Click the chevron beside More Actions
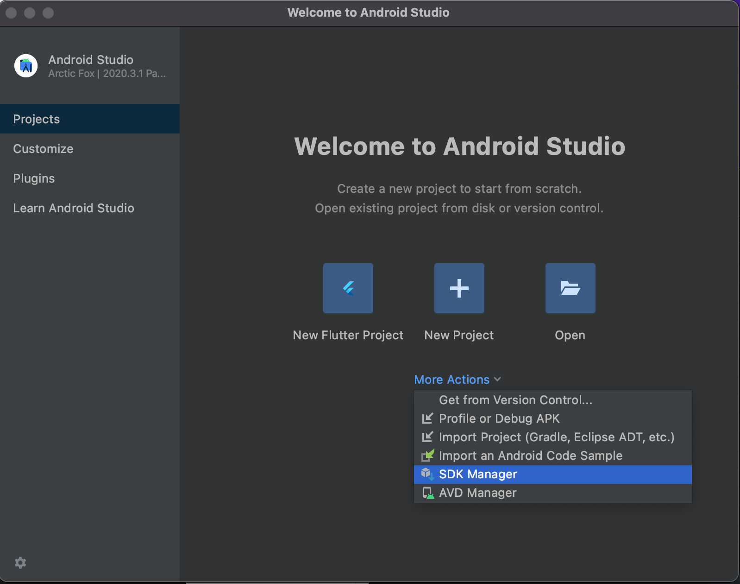This screenshot has width=740, height=584. click(497, 379)
